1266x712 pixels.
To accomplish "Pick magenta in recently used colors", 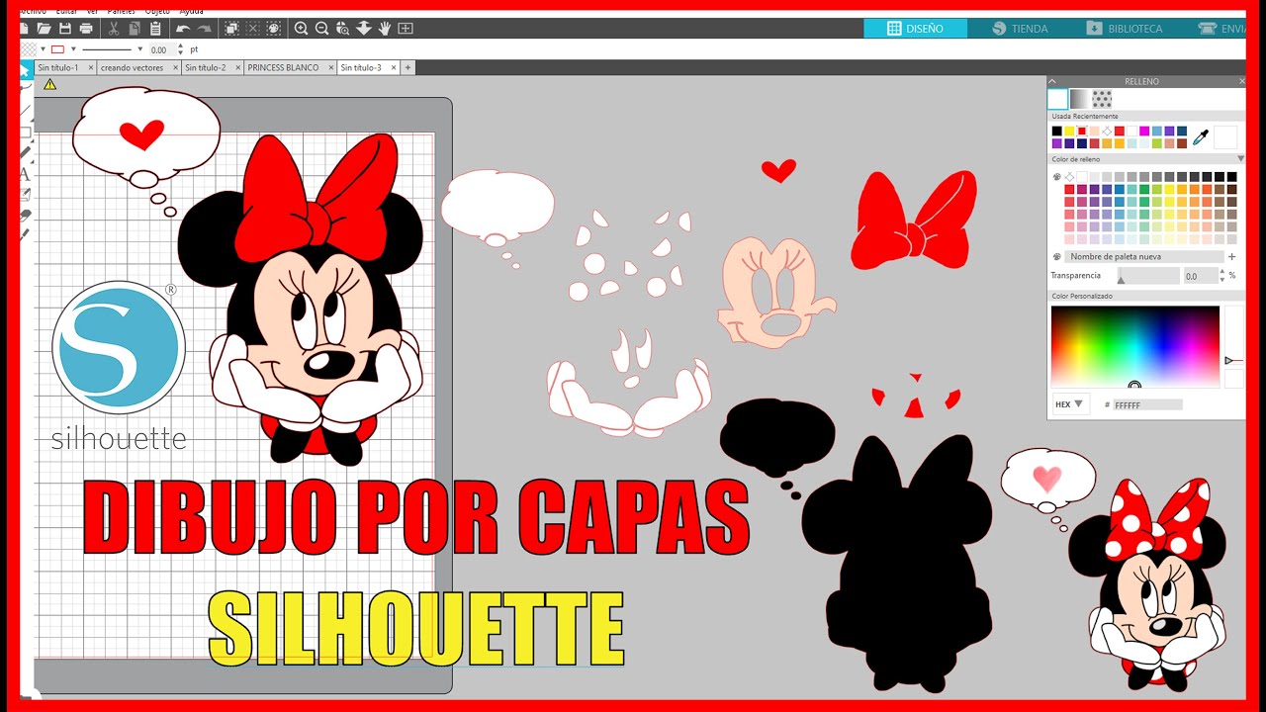I will (x=1144, y=131).
